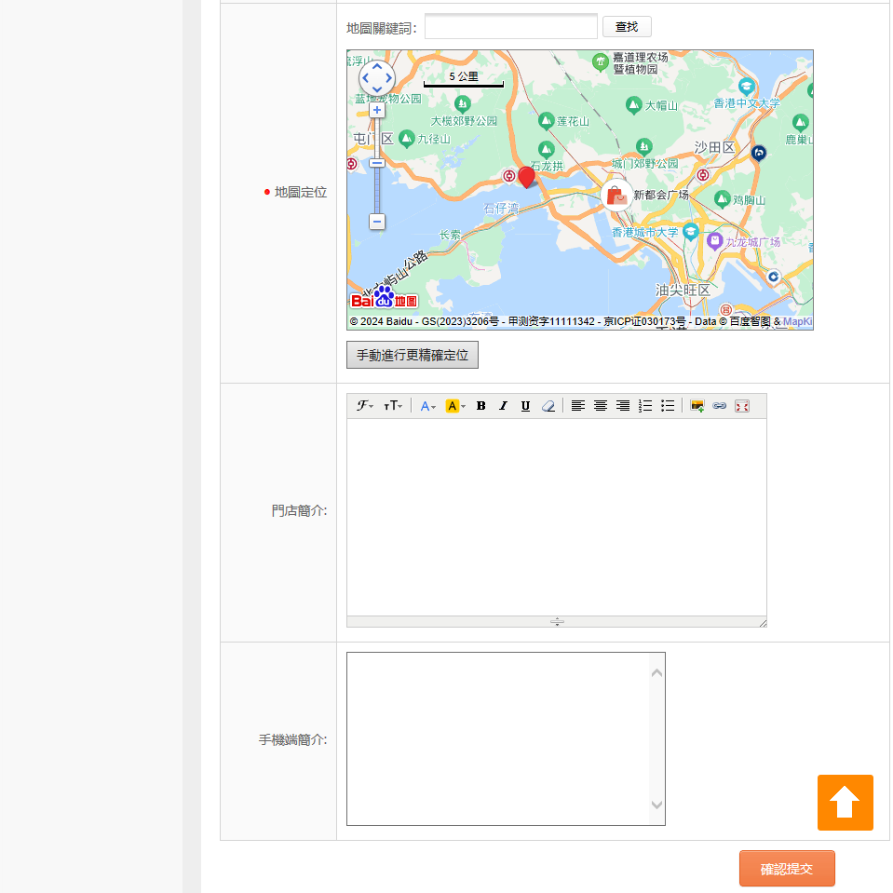
Task: Apply underline formatting in editor
Action: tap(525, 406)
